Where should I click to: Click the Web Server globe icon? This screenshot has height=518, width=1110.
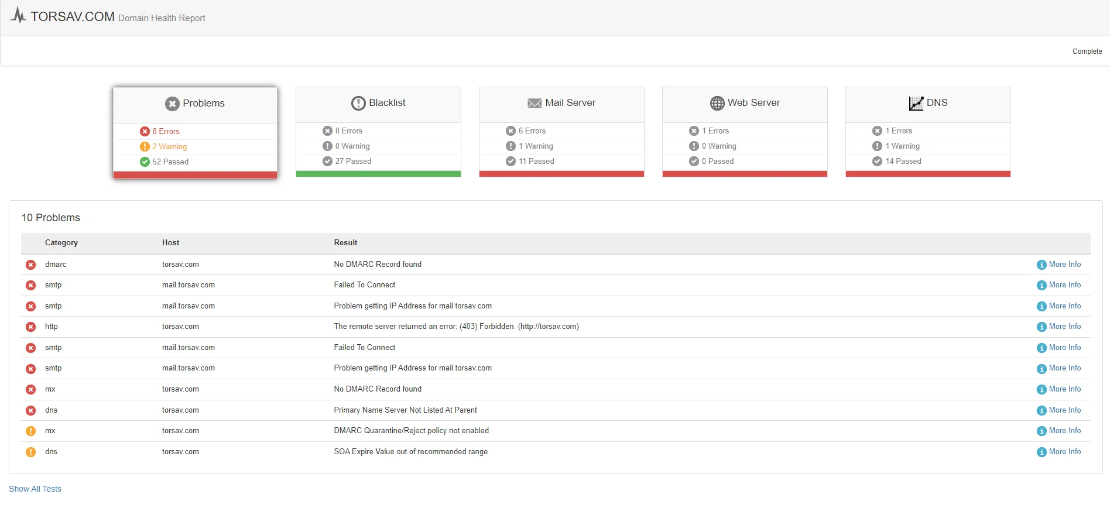[717, 103]
